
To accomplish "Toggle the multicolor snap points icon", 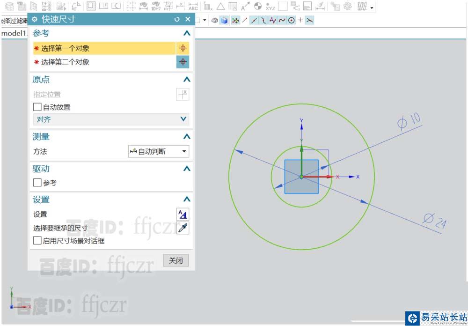I will coord(235,20).
